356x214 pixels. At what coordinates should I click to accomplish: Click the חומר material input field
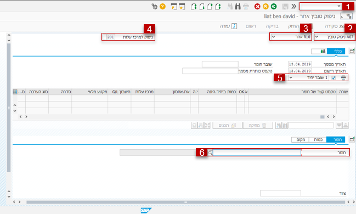[x=257, y=153]
